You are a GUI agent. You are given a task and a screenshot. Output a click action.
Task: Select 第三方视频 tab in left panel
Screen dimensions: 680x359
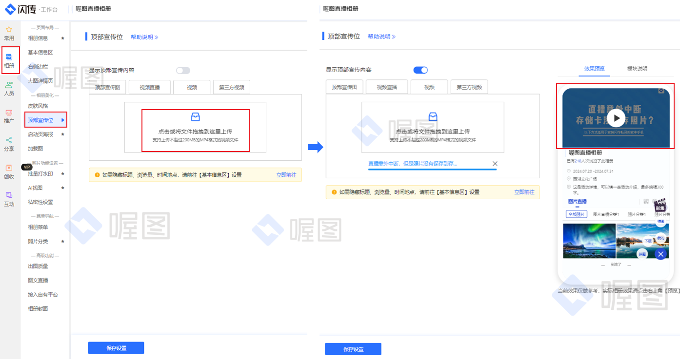pos(232,87)
